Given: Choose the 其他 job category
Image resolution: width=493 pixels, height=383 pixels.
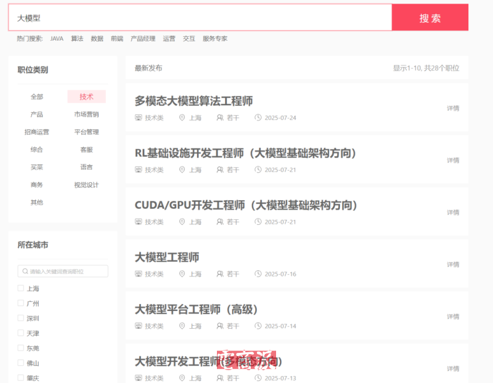Looking at the screenshot, I should [37, 203].
